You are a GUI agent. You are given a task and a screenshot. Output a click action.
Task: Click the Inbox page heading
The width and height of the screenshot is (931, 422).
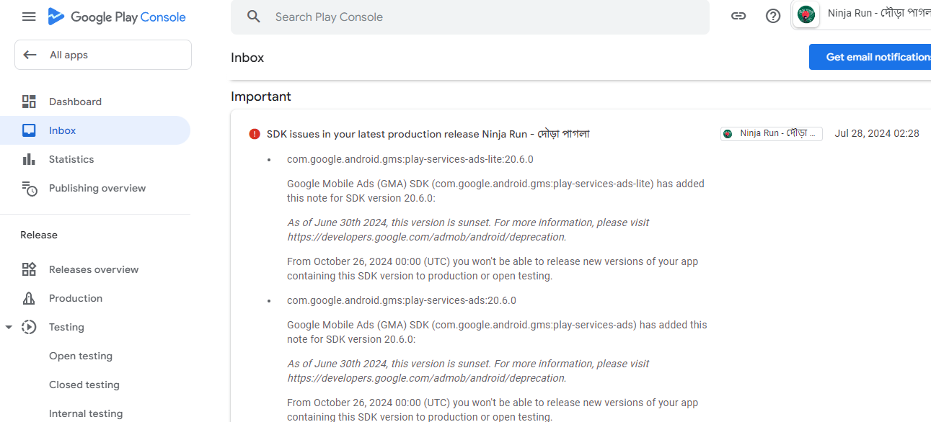click(x=247, y=58)
